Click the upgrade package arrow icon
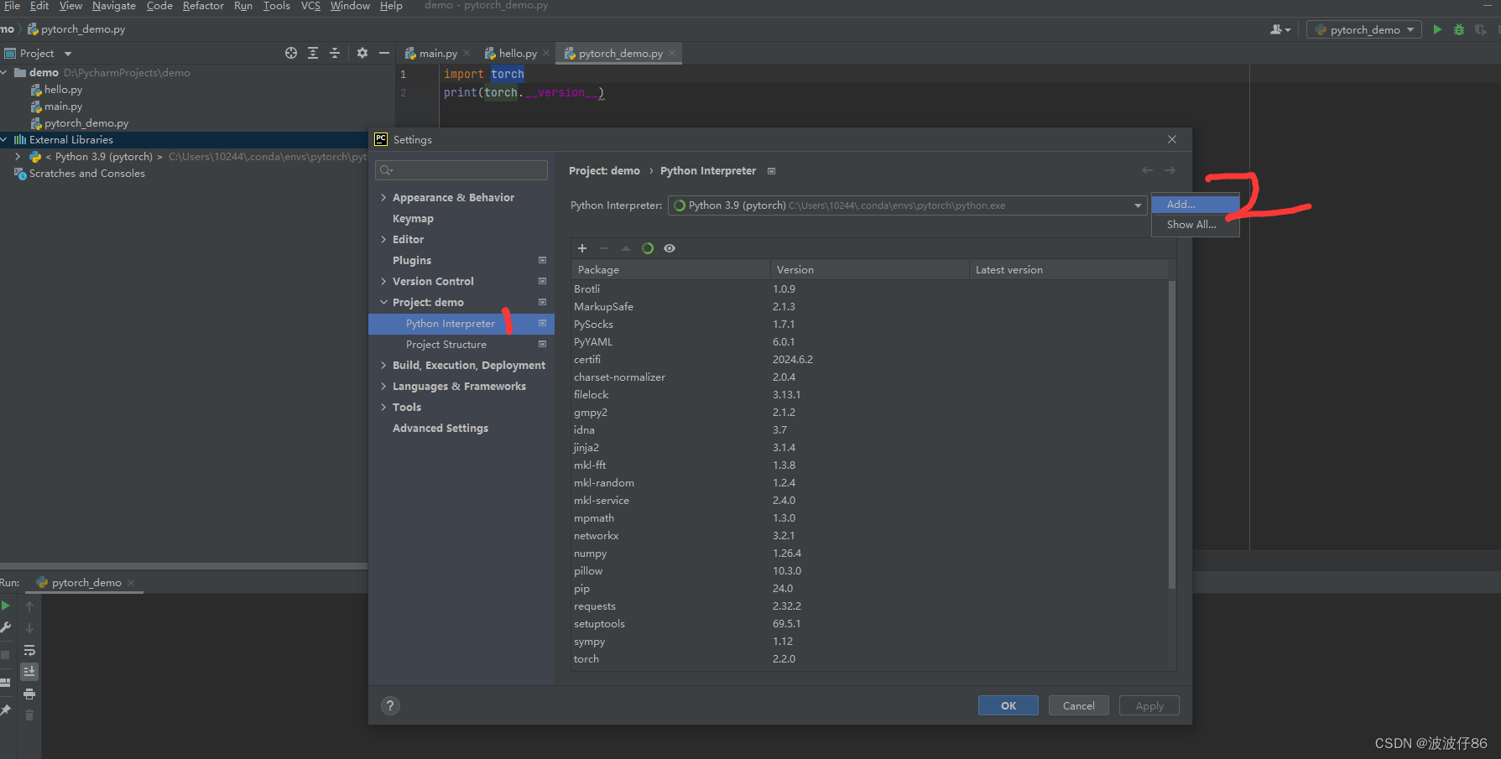 (626, 248)
